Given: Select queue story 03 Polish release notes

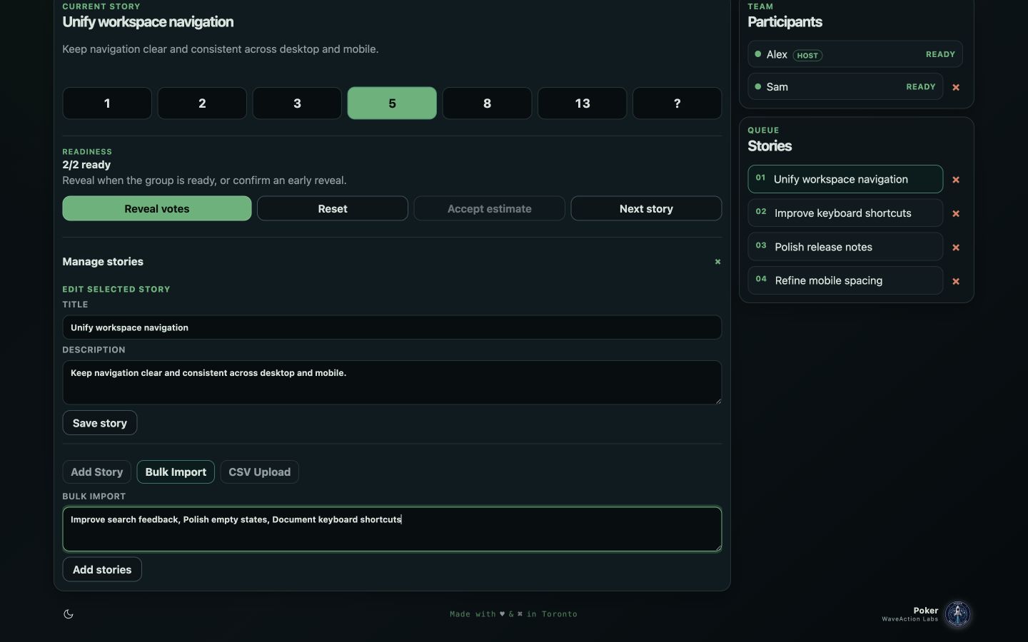Looking at the screenshot, I should pos(845,247).
